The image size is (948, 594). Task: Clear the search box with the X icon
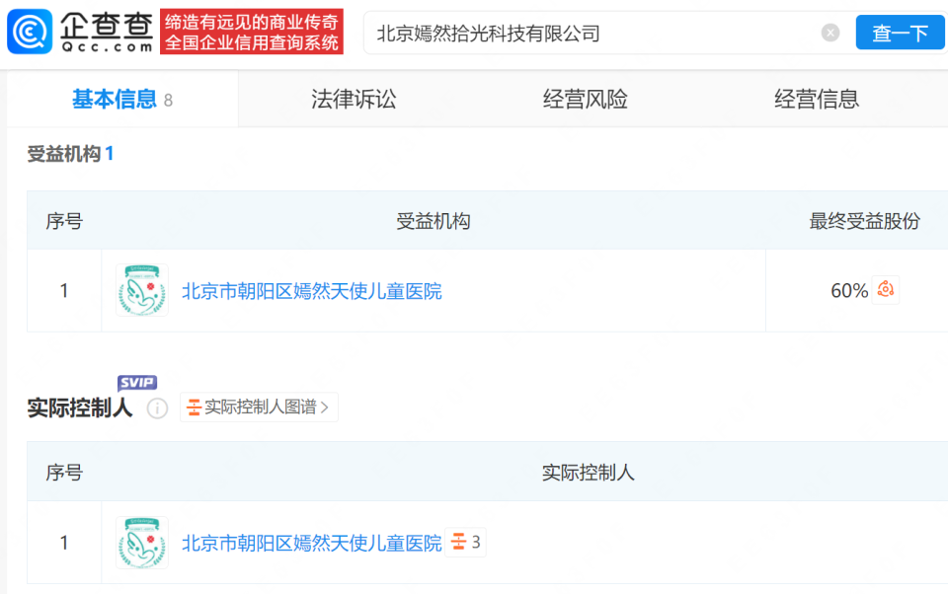(x=830, y=33)
